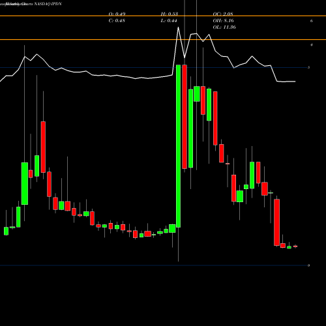Click the price axis label 6

(312, 21)
